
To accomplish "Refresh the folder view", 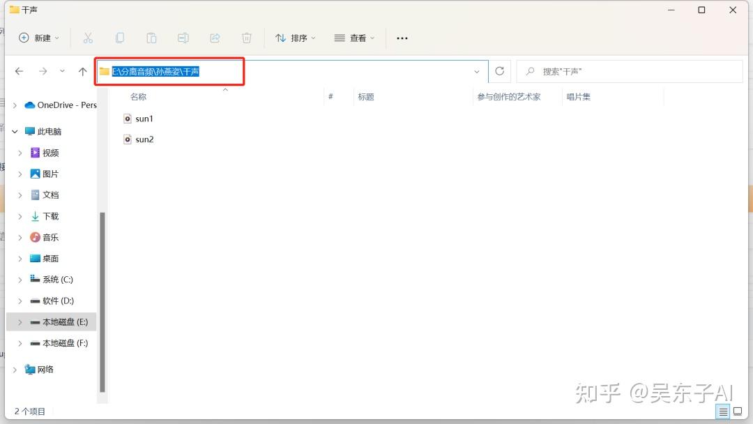I will tap(499, 72).
